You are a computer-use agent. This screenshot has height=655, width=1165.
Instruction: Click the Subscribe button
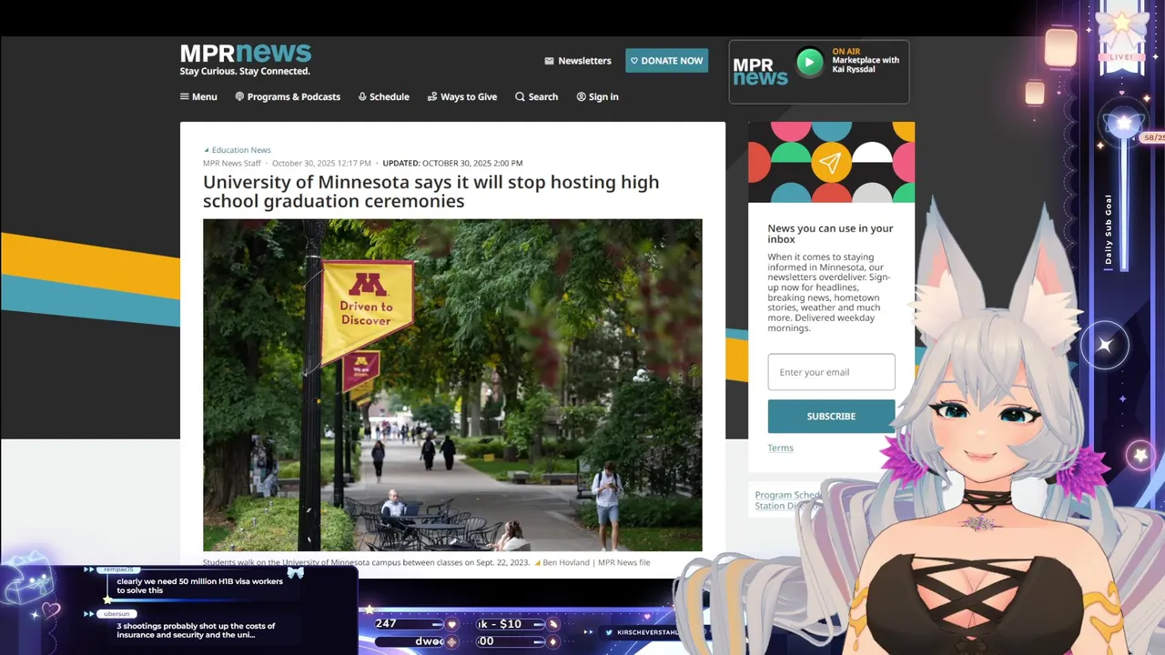point(831,416)
